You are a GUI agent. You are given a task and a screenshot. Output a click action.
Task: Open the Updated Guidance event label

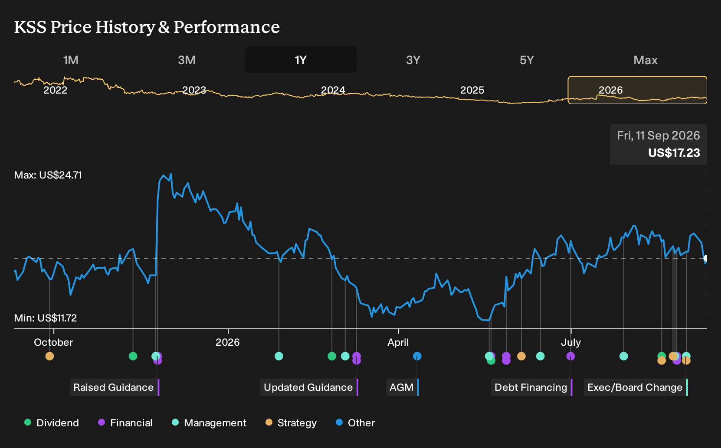click(309, 387)
